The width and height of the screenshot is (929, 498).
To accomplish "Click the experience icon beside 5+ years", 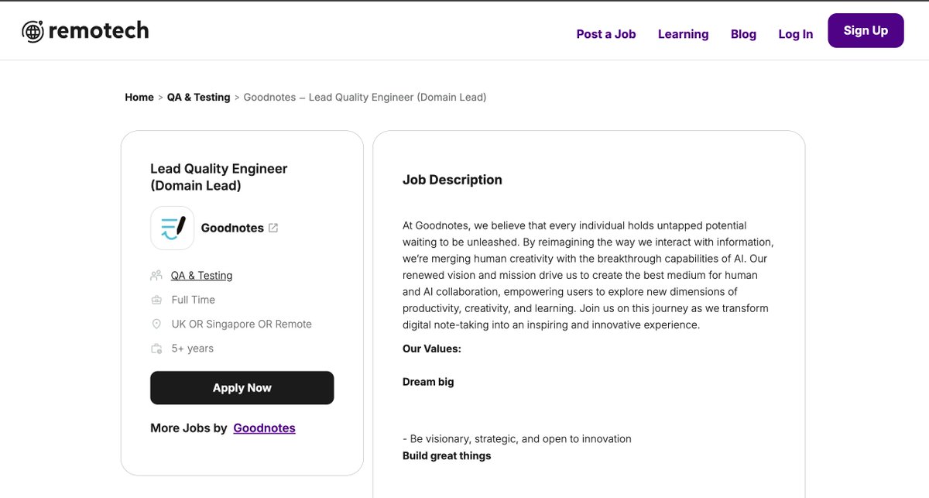I will (x=156, y=349).
